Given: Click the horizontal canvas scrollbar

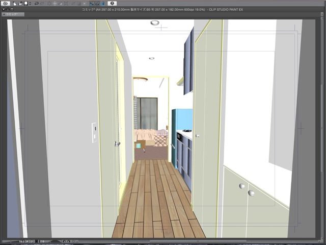Looking at the screenshot, I should (198, 241).
